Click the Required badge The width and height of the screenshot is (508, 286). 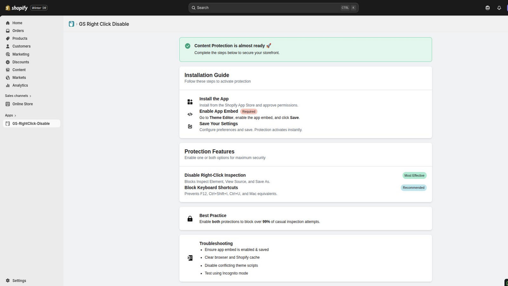click(x=249, y=112)
